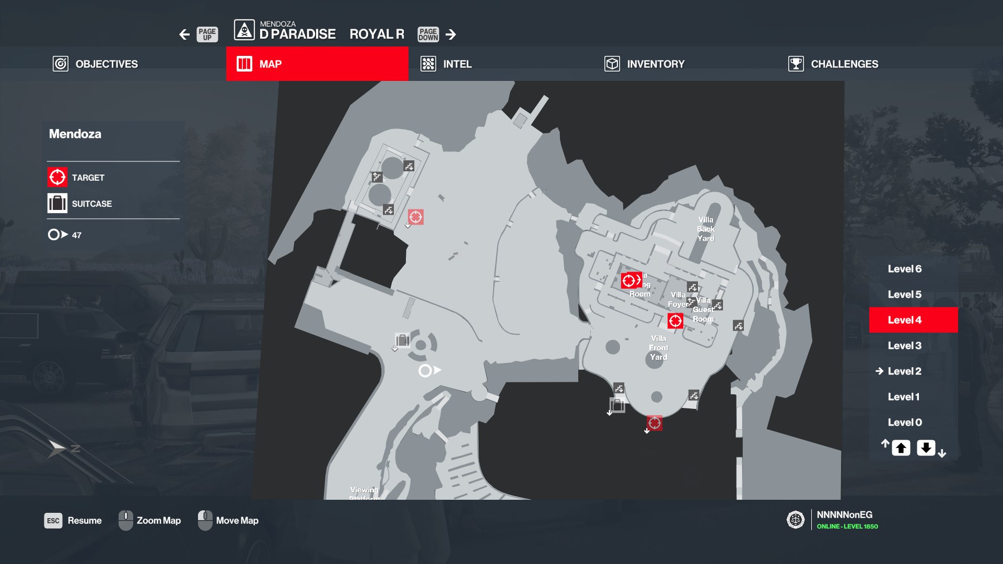This screenshot has height=564, width=1003.
Task: Click the Suitcase legend icon
Action: coord(57,203)
